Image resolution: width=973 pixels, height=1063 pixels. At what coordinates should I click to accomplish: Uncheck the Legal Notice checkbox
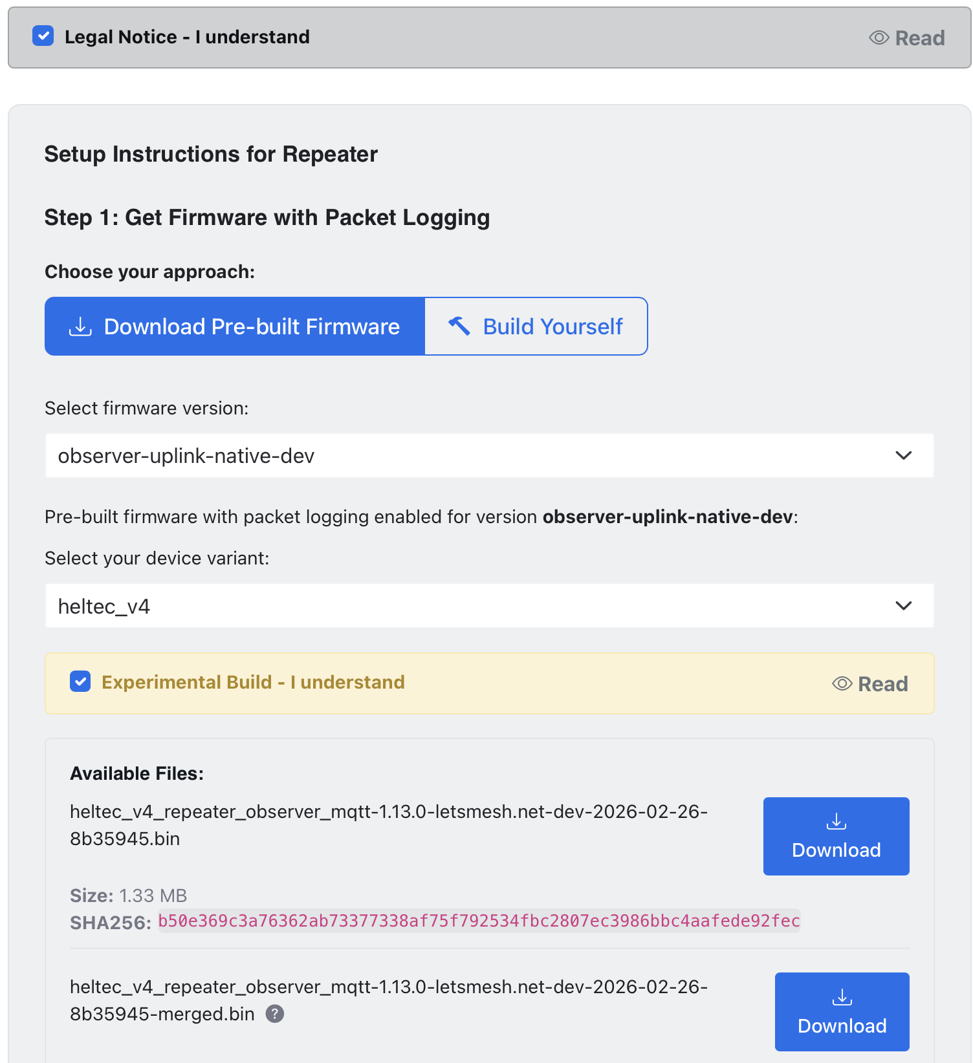click(43, 36)
